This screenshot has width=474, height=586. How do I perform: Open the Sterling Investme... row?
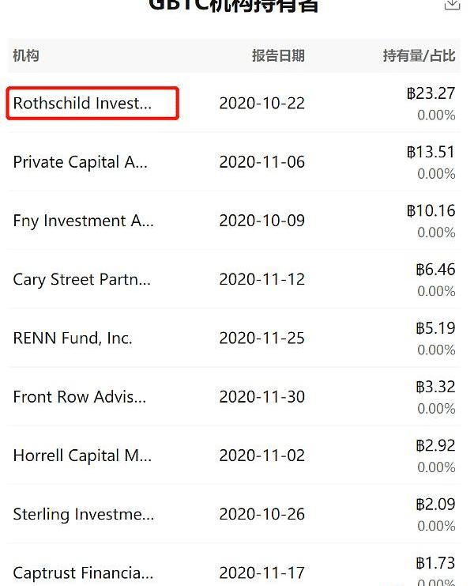[83, 514]
